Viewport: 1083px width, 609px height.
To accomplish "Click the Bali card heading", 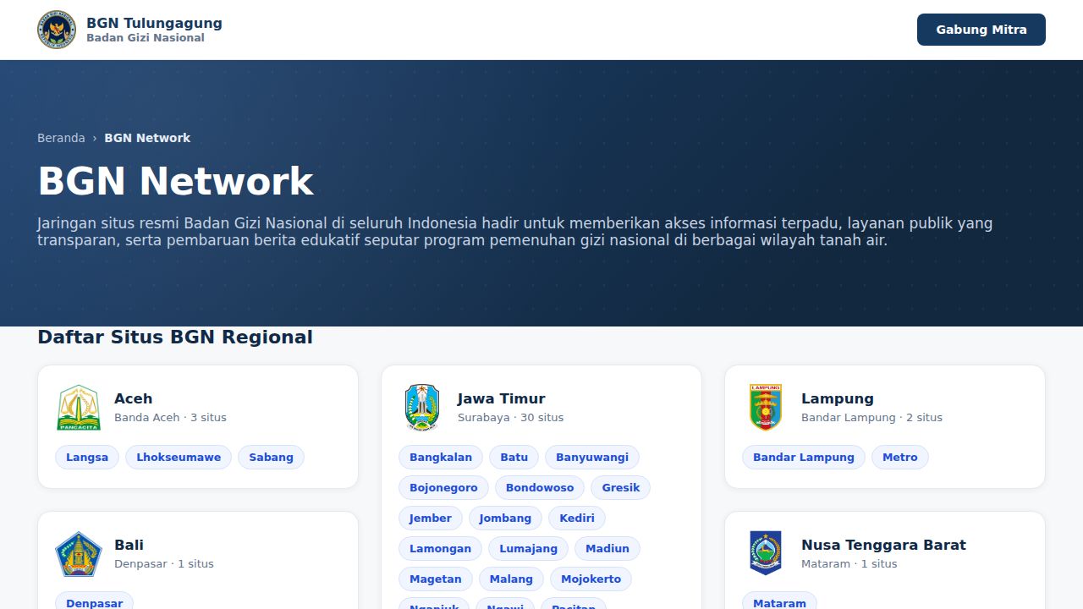I will click(129, 545).
